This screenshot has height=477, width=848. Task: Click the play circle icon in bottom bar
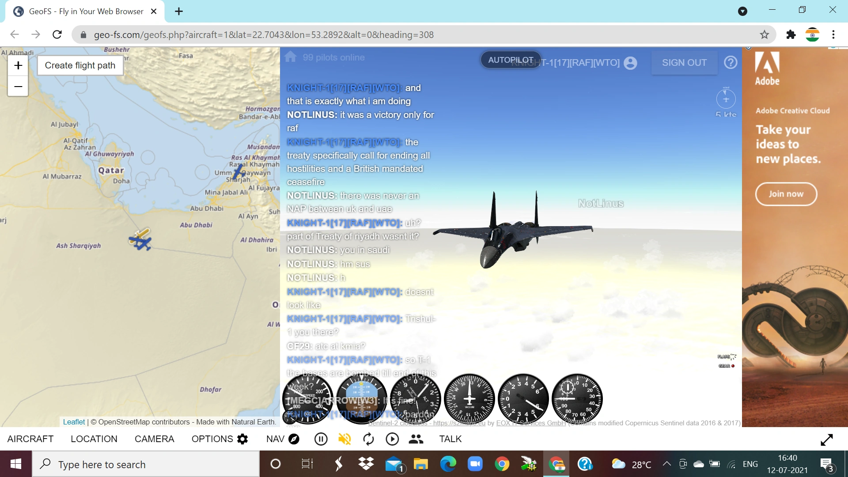392,439
